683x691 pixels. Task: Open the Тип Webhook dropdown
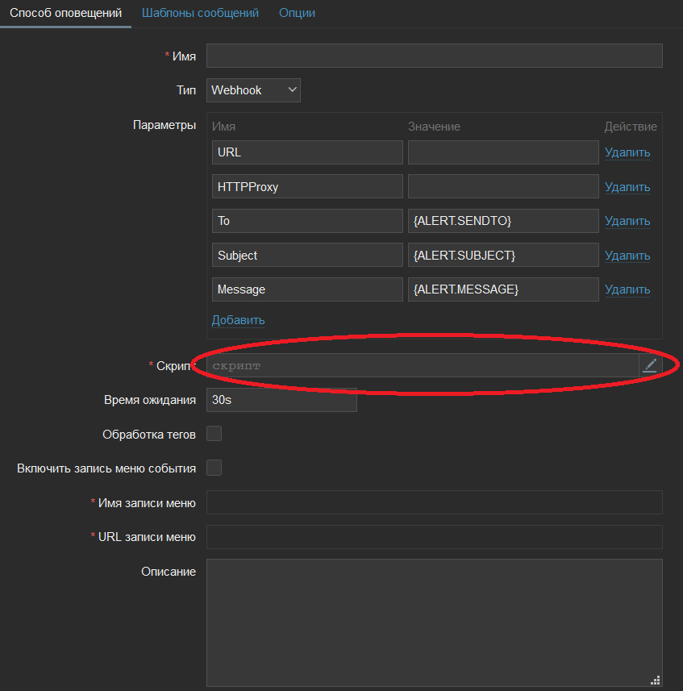253,90
